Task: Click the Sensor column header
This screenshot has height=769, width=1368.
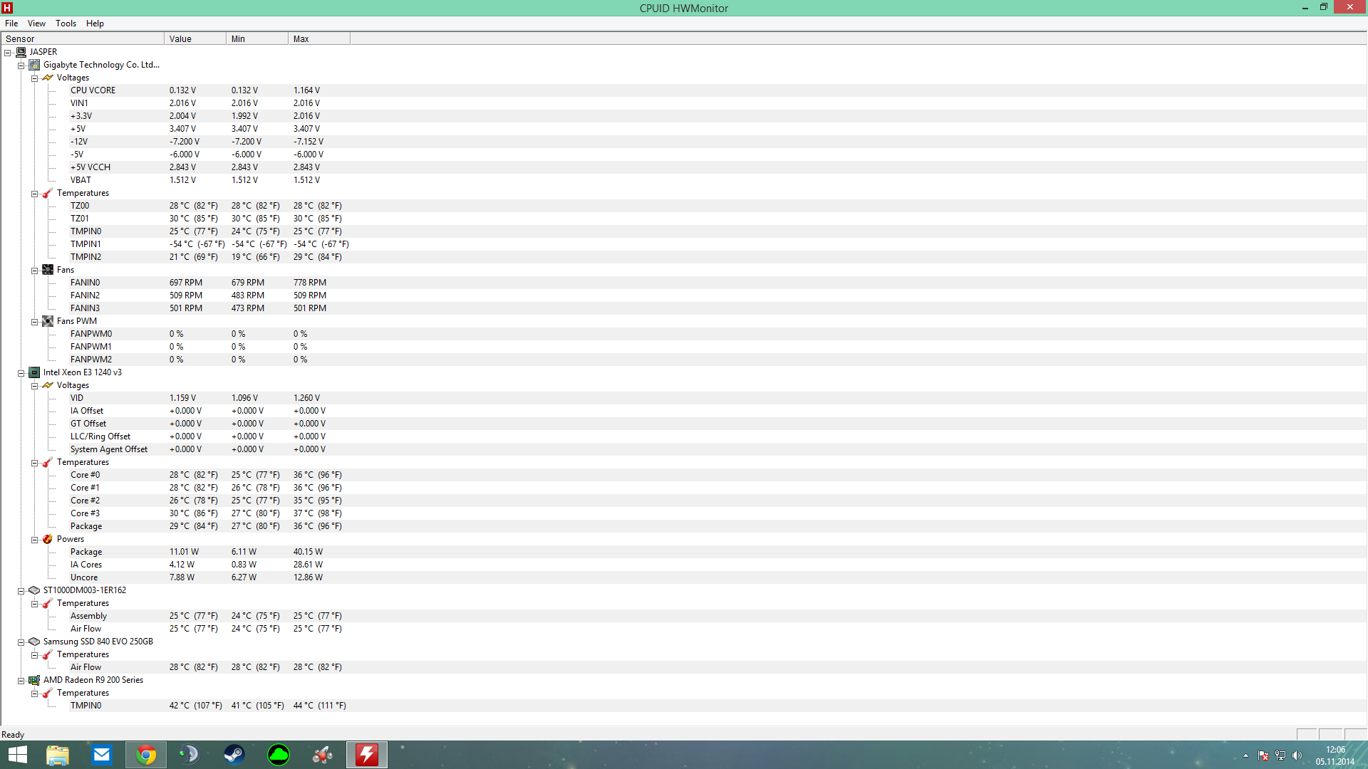Action: click(83, 39)
